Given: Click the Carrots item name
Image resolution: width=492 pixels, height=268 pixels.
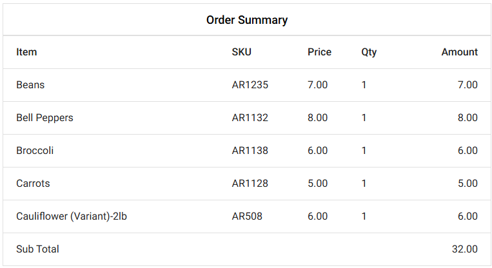Looking at the screenshot, I should (33, 184).
